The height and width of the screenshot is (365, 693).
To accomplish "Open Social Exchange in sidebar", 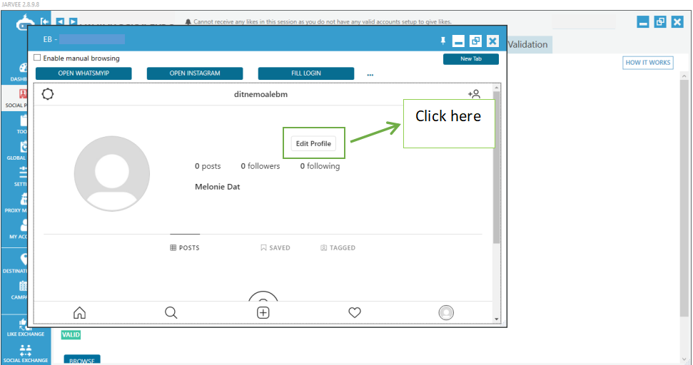I will click(x=26, y=354).
